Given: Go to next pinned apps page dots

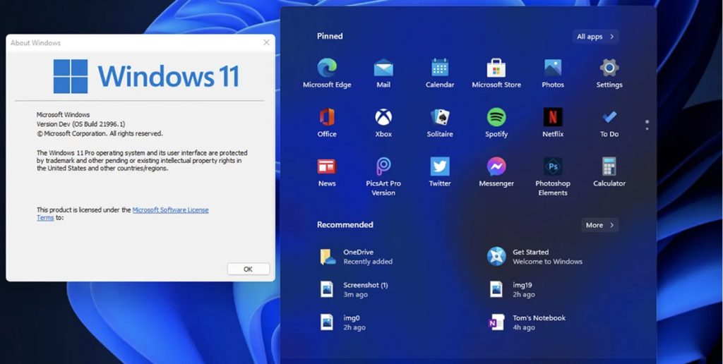Looking at the screenshot, I should pyautogui.click(x=647, y=125).
